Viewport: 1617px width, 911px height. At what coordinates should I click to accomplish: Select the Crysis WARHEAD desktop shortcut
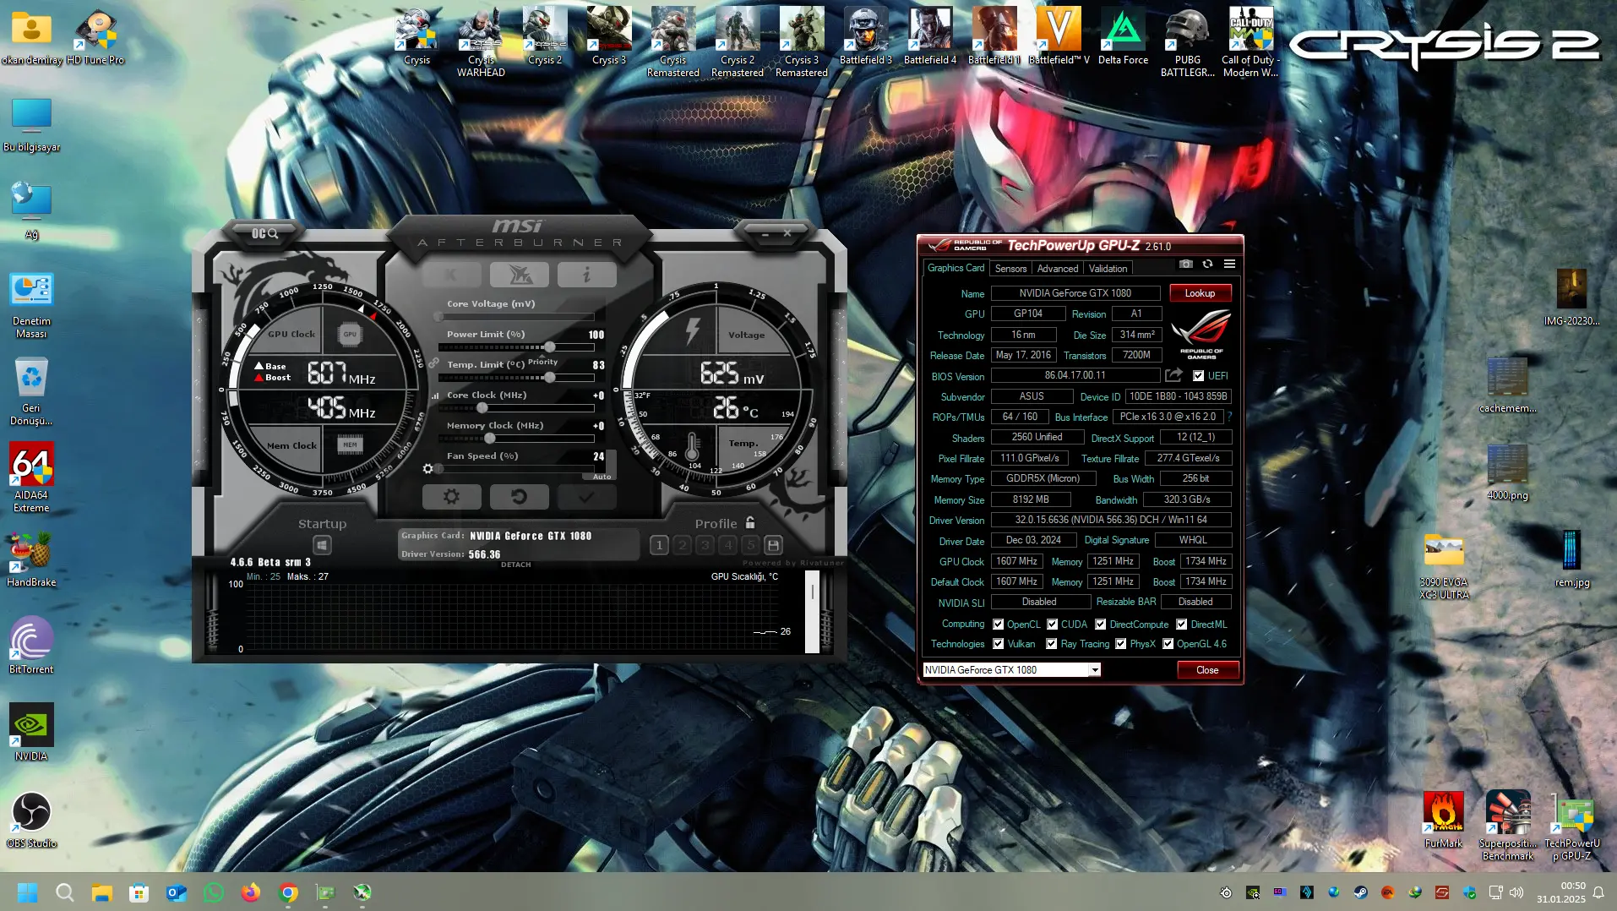click(481, 42)
